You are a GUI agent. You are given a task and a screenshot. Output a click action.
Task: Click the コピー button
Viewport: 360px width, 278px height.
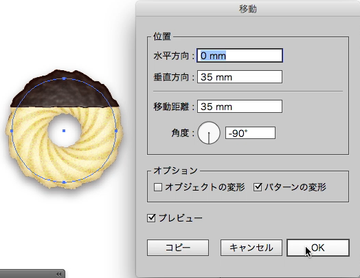tap(178, 248)
